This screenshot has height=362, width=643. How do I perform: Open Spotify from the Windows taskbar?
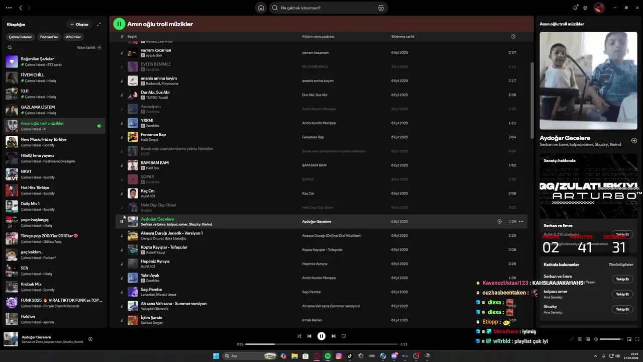pos(328,356)
